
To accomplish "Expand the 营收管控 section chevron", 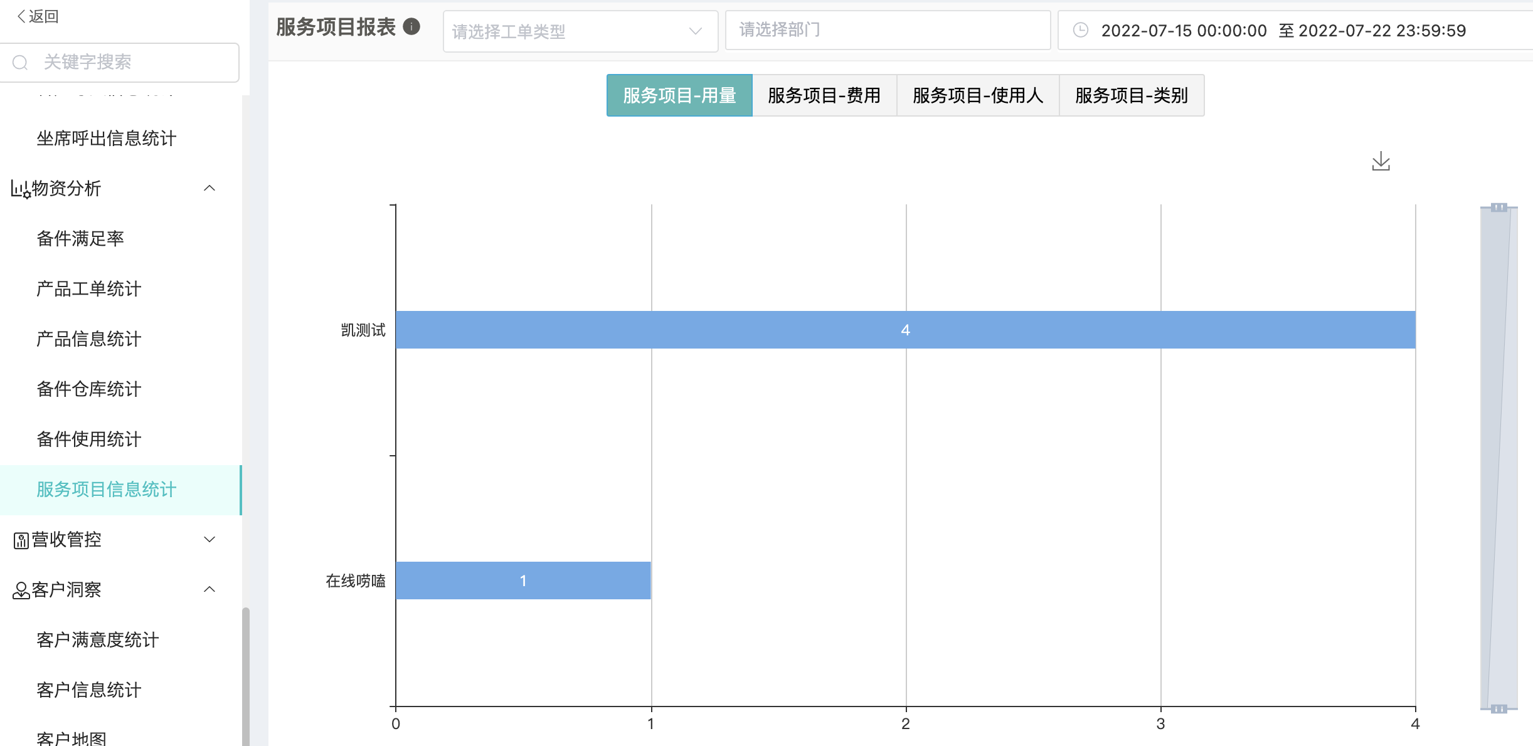I will click(x=210, y=539).
